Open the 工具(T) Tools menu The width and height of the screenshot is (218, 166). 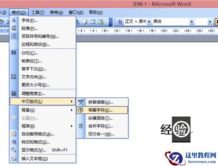(x=38, y=12)
